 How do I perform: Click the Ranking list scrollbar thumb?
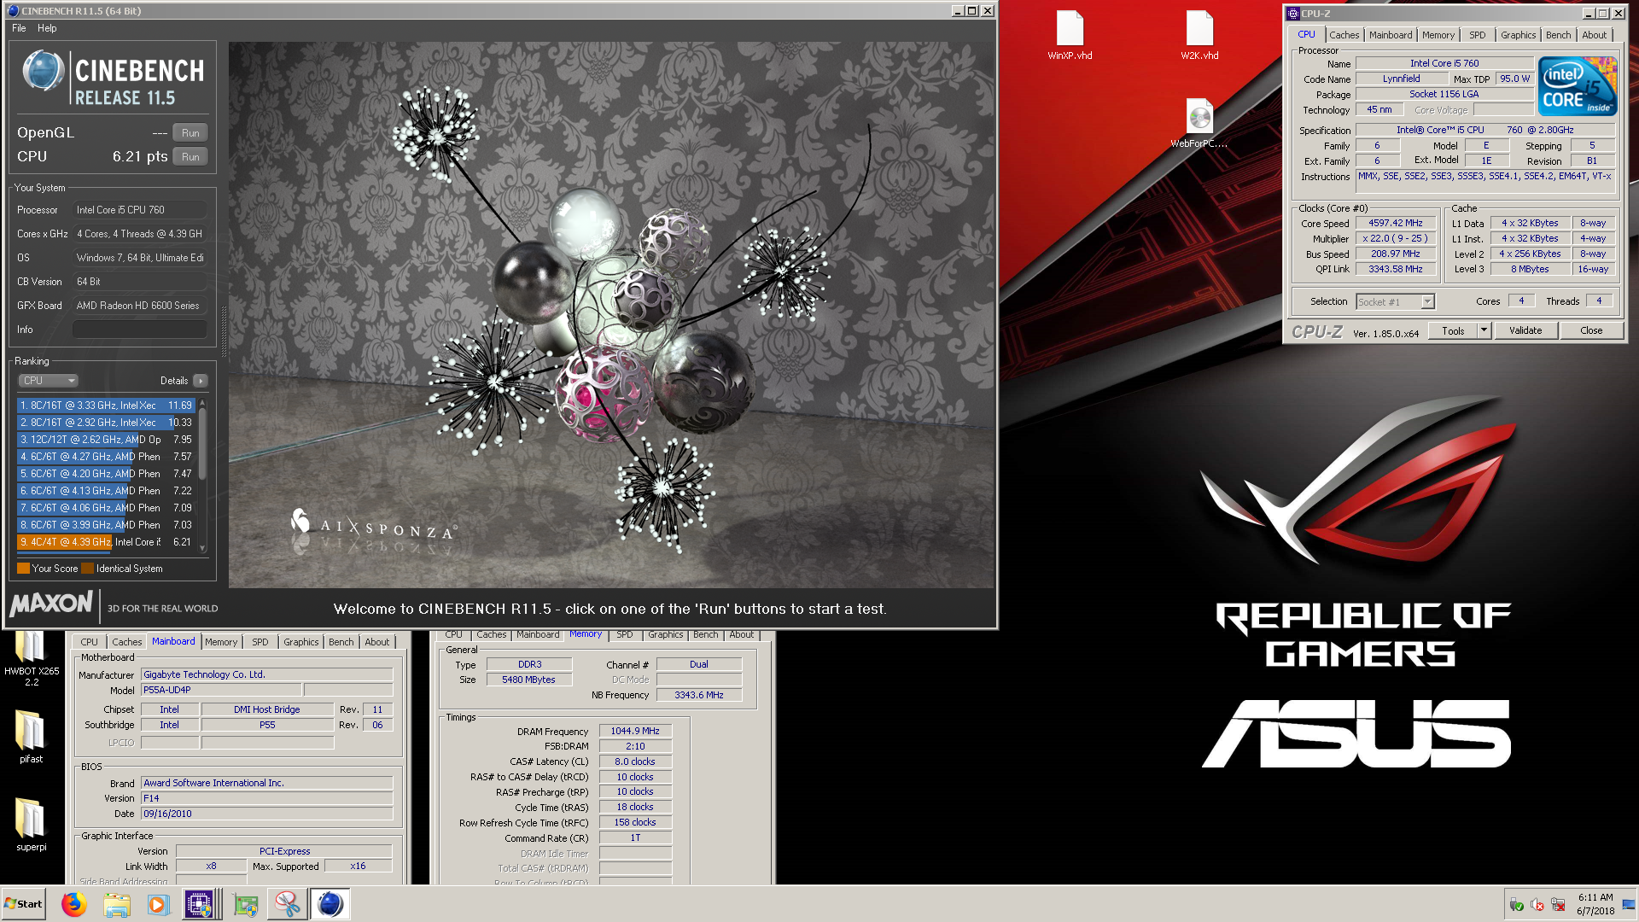point(202,444)
